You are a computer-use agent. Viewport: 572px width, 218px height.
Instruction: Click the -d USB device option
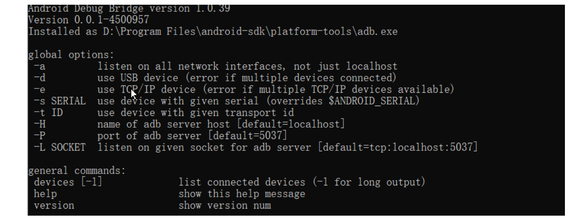[40, 78]
